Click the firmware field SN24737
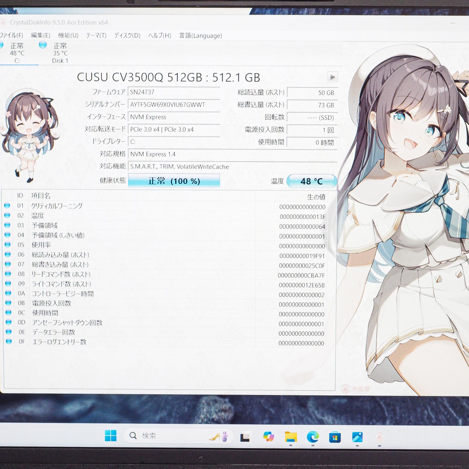469x469 pixels. coord(174,92)
